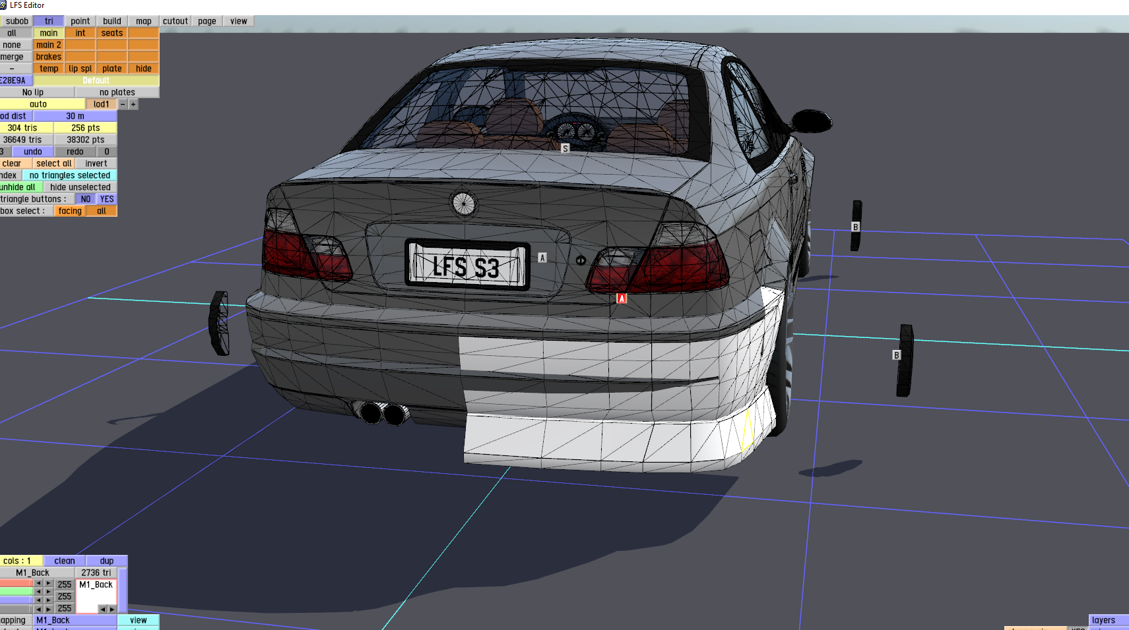The width and height of the screenshot is (1129, 630).
Task: Select the upper B marker right of car
Action: pos(856,227)
